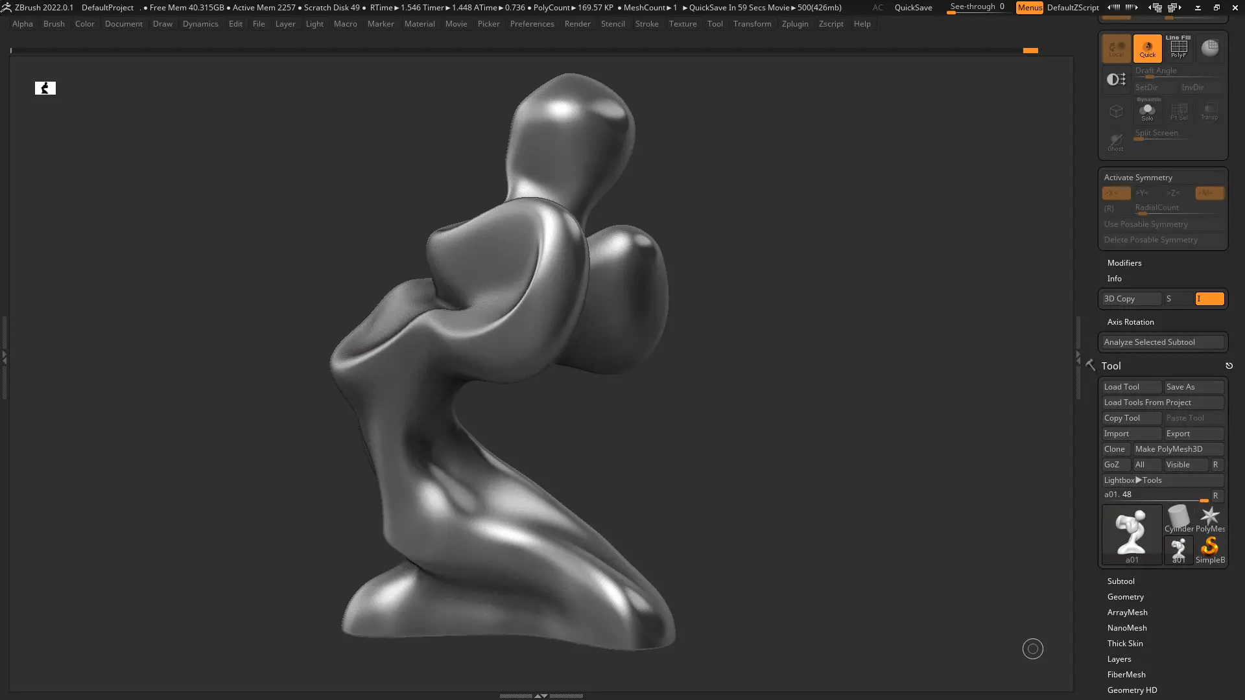Image resolution: width=1245 pixels, height=700 pixels.
Task: Adjust the Split Screen slider
Action: pyautogui.click(x=1178, y=134)
